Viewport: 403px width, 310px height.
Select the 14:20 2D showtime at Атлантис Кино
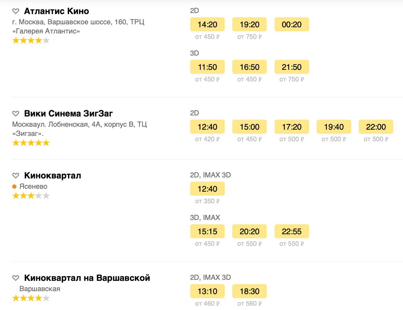207,25
